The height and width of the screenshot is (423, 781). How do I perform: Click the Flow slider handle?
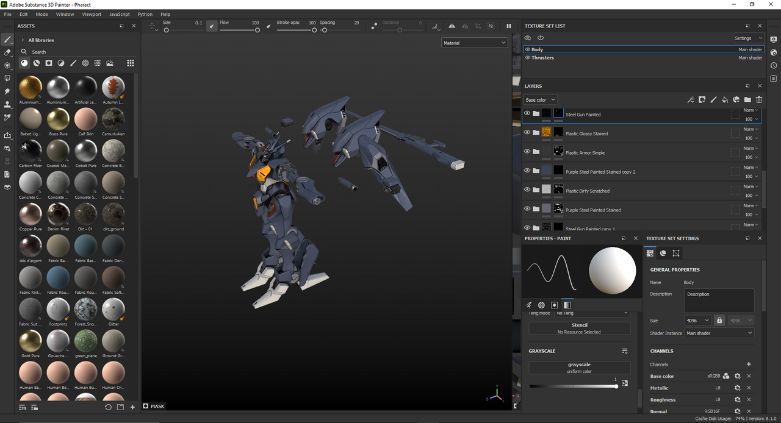(257, 30)
